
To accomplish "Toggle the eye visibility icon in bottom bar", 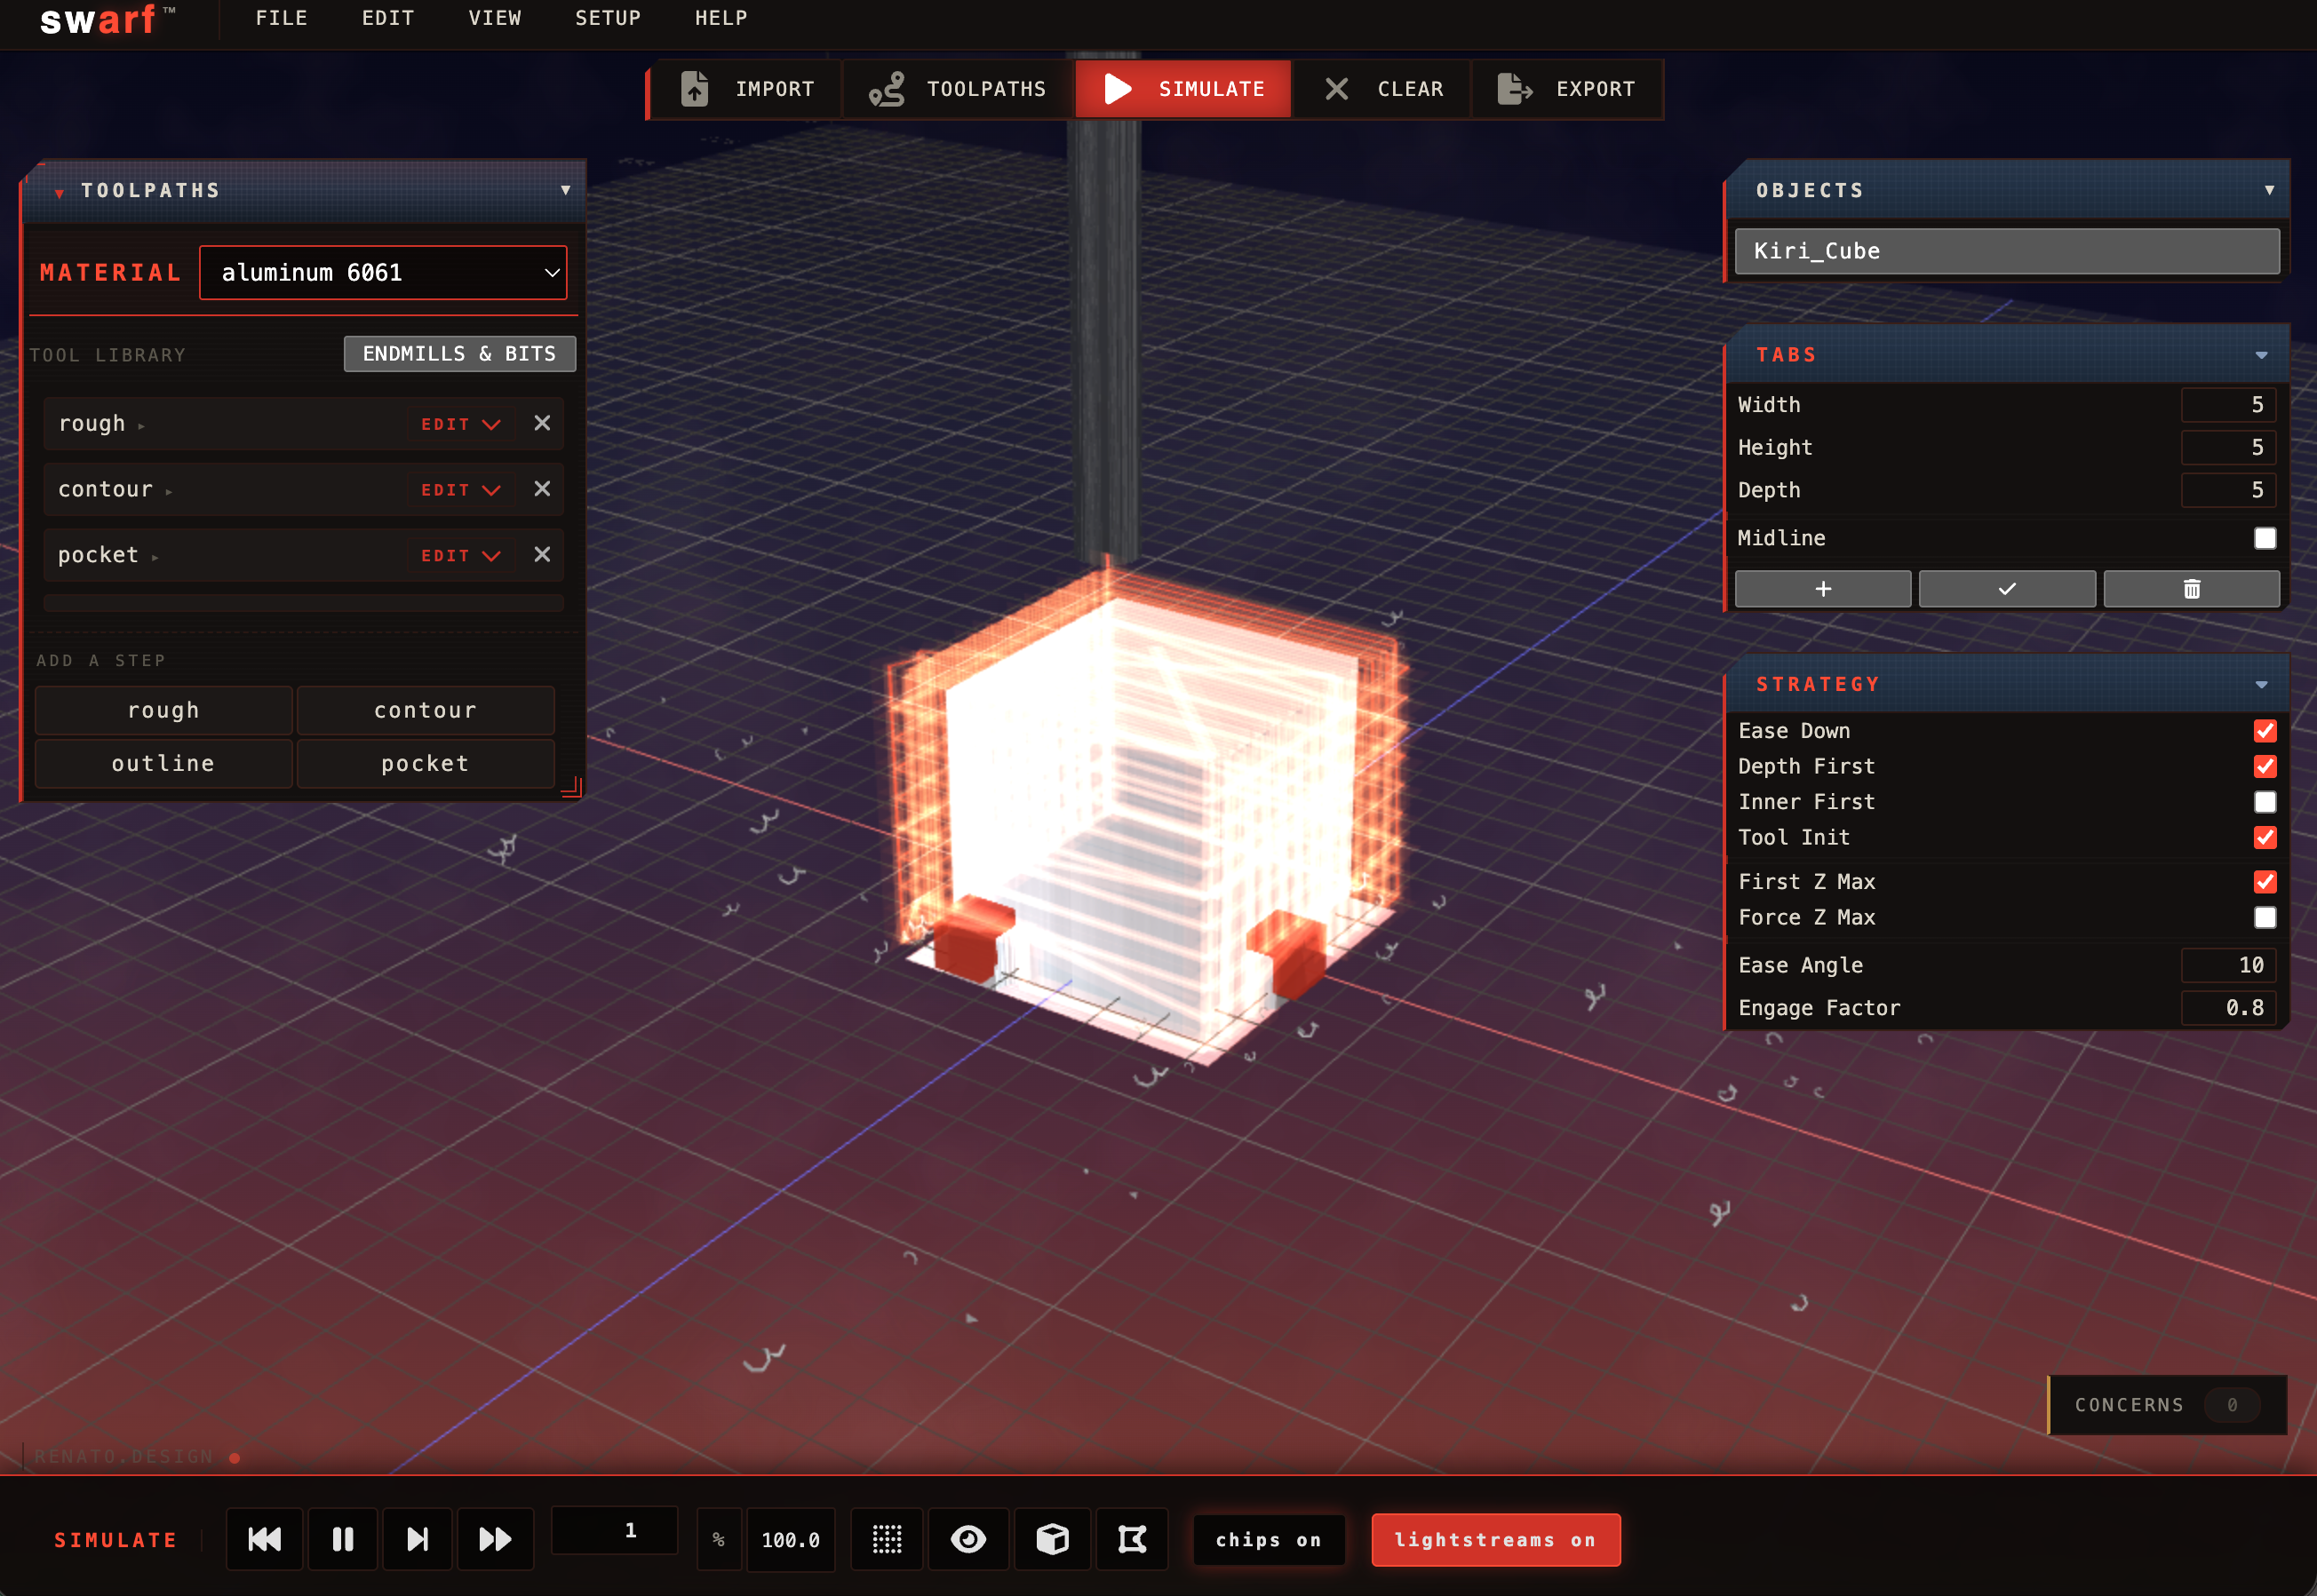I will click(968, 1539).
